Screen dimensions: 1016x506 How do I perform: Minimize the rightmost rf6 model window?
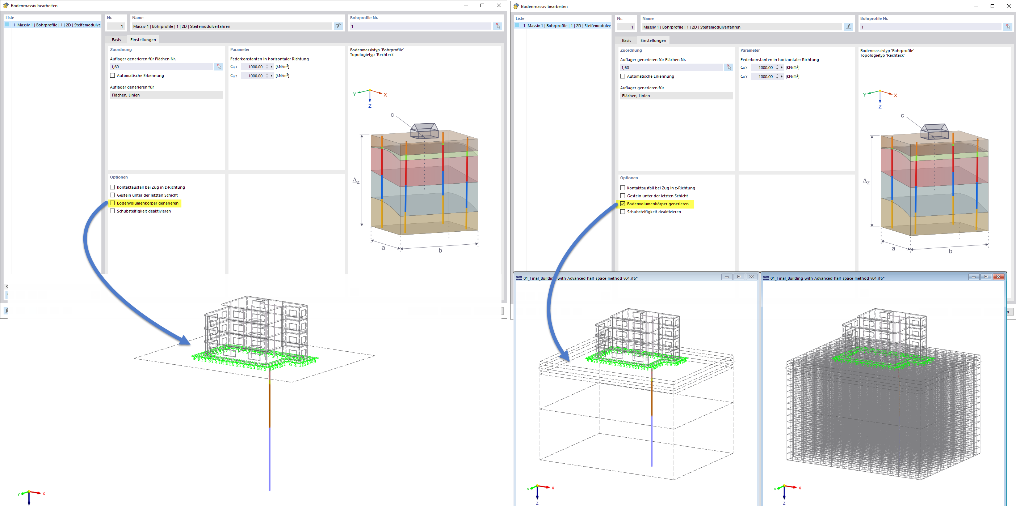[x=973, y=277]
